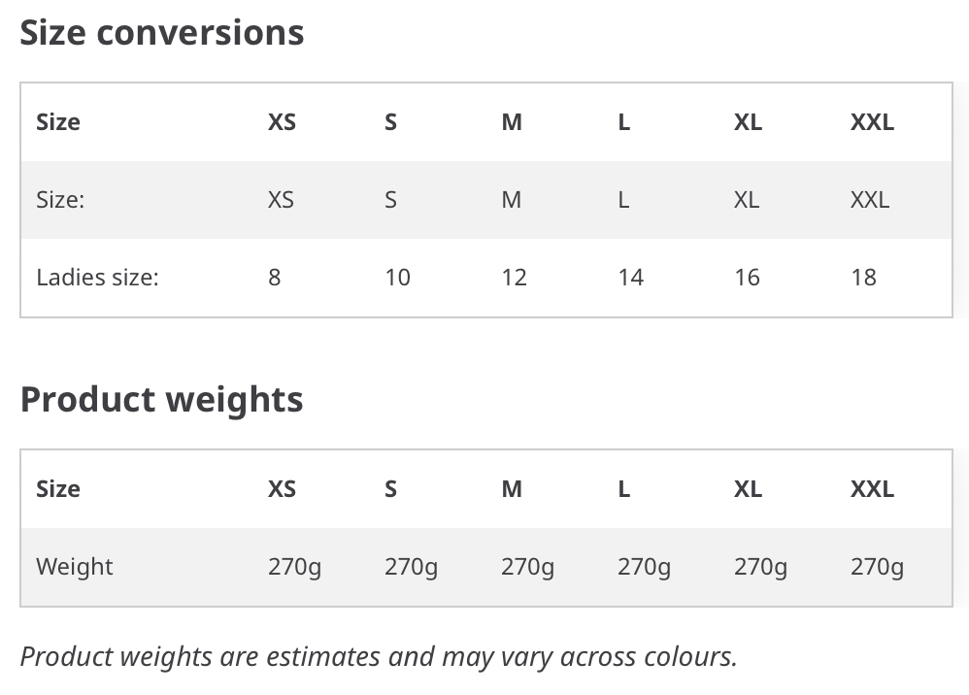Screen dimensions: 969x695
Task: Click the 270g weight under M
Action: 528,567
